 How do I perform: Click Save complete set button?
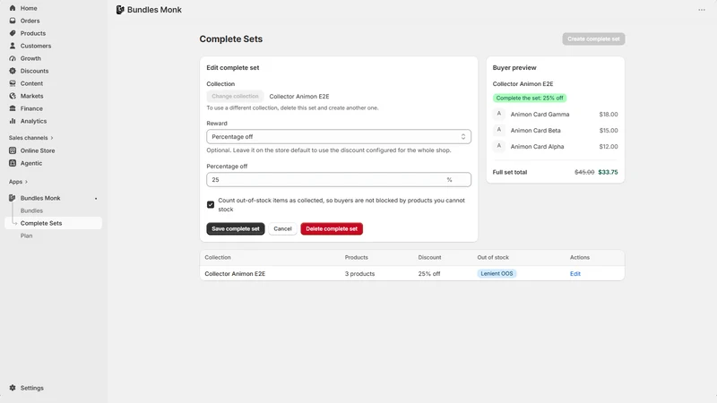[x=236, y=228]
